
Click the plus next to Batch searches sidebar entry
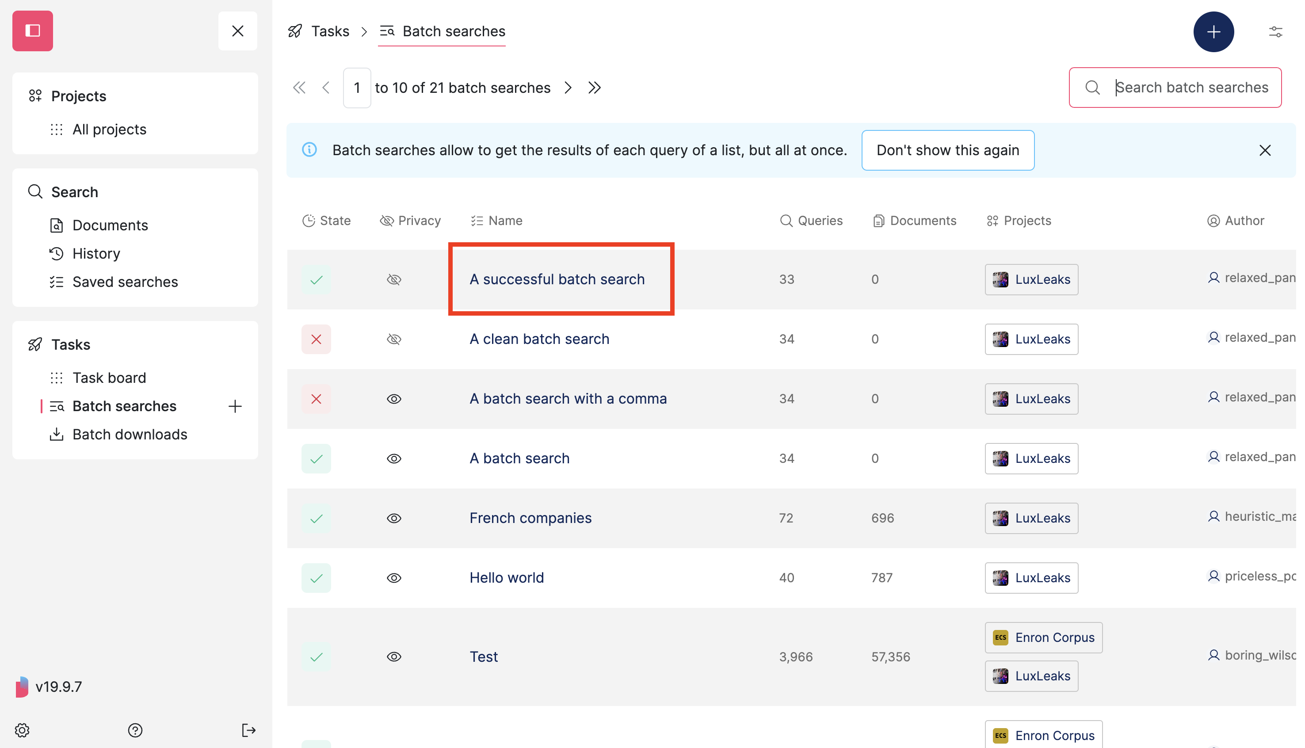235,406
